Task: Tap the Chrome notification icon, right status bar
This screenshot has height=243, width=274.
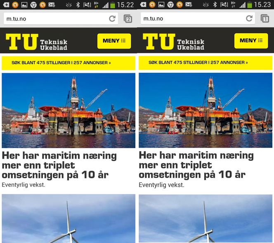Action: 170,5
